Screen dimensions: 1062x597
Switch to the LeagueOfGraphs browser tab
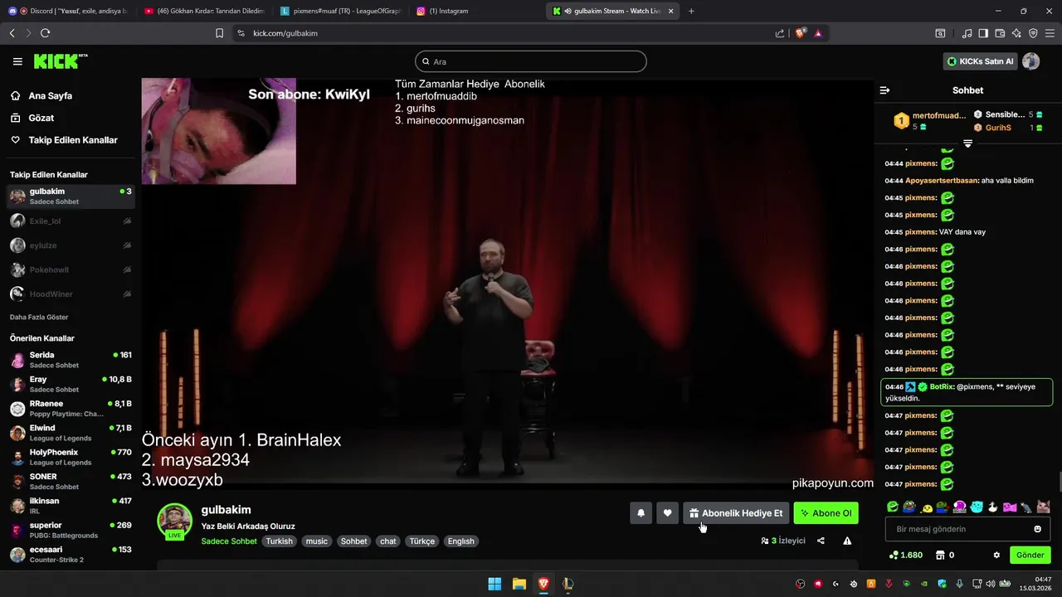pos(340,11)
